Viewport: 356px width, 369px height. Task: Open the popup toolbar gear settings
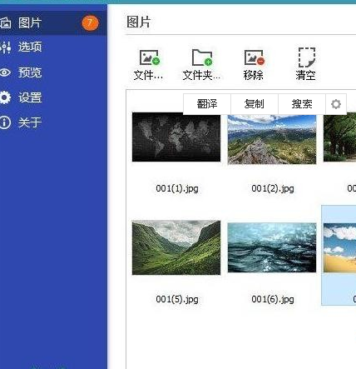336,104
